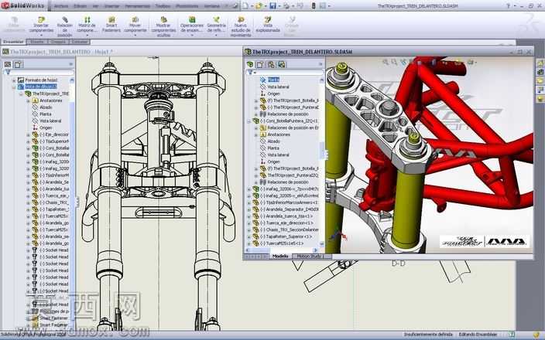
Task: Click assembly tree horizontal scrollbar
Action: [x=282, y=250]
